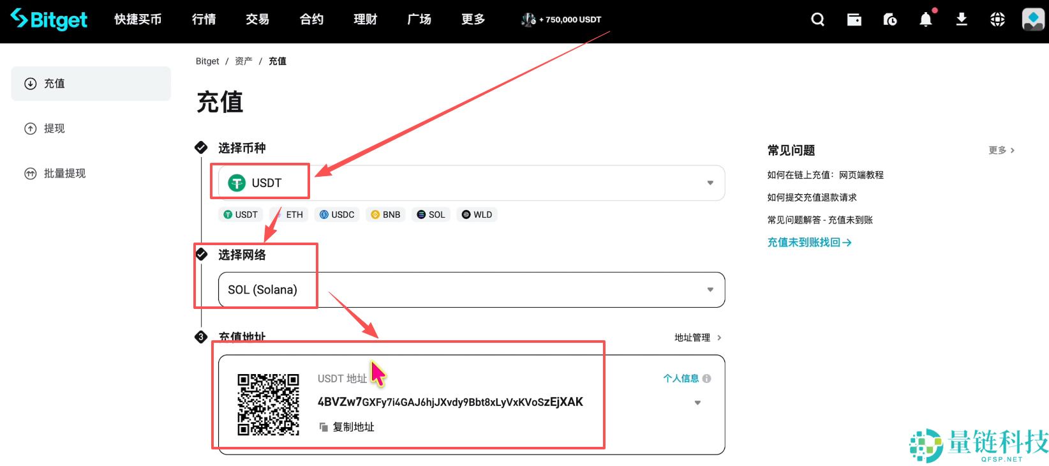This screenshot has height=466, width=1049.
Task: Click the 个人信息 info icon
Action: point(706,379)
